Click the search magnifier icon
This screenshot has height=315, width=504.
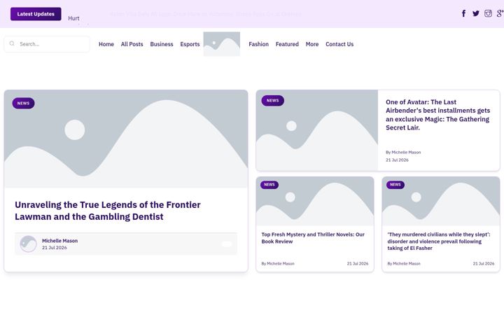[12, 43]
